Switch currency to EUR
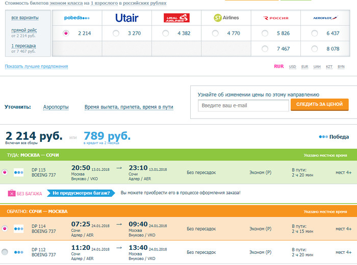 click(304, 67)
